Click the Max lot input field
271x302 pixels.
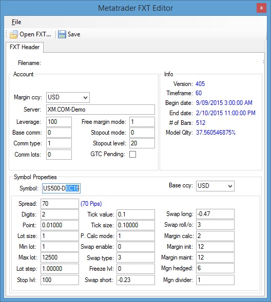pos(60,257)
